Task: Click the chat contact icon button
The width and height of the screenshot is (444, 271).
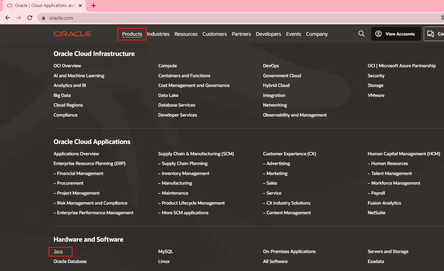Action: [x=434, y=34]
